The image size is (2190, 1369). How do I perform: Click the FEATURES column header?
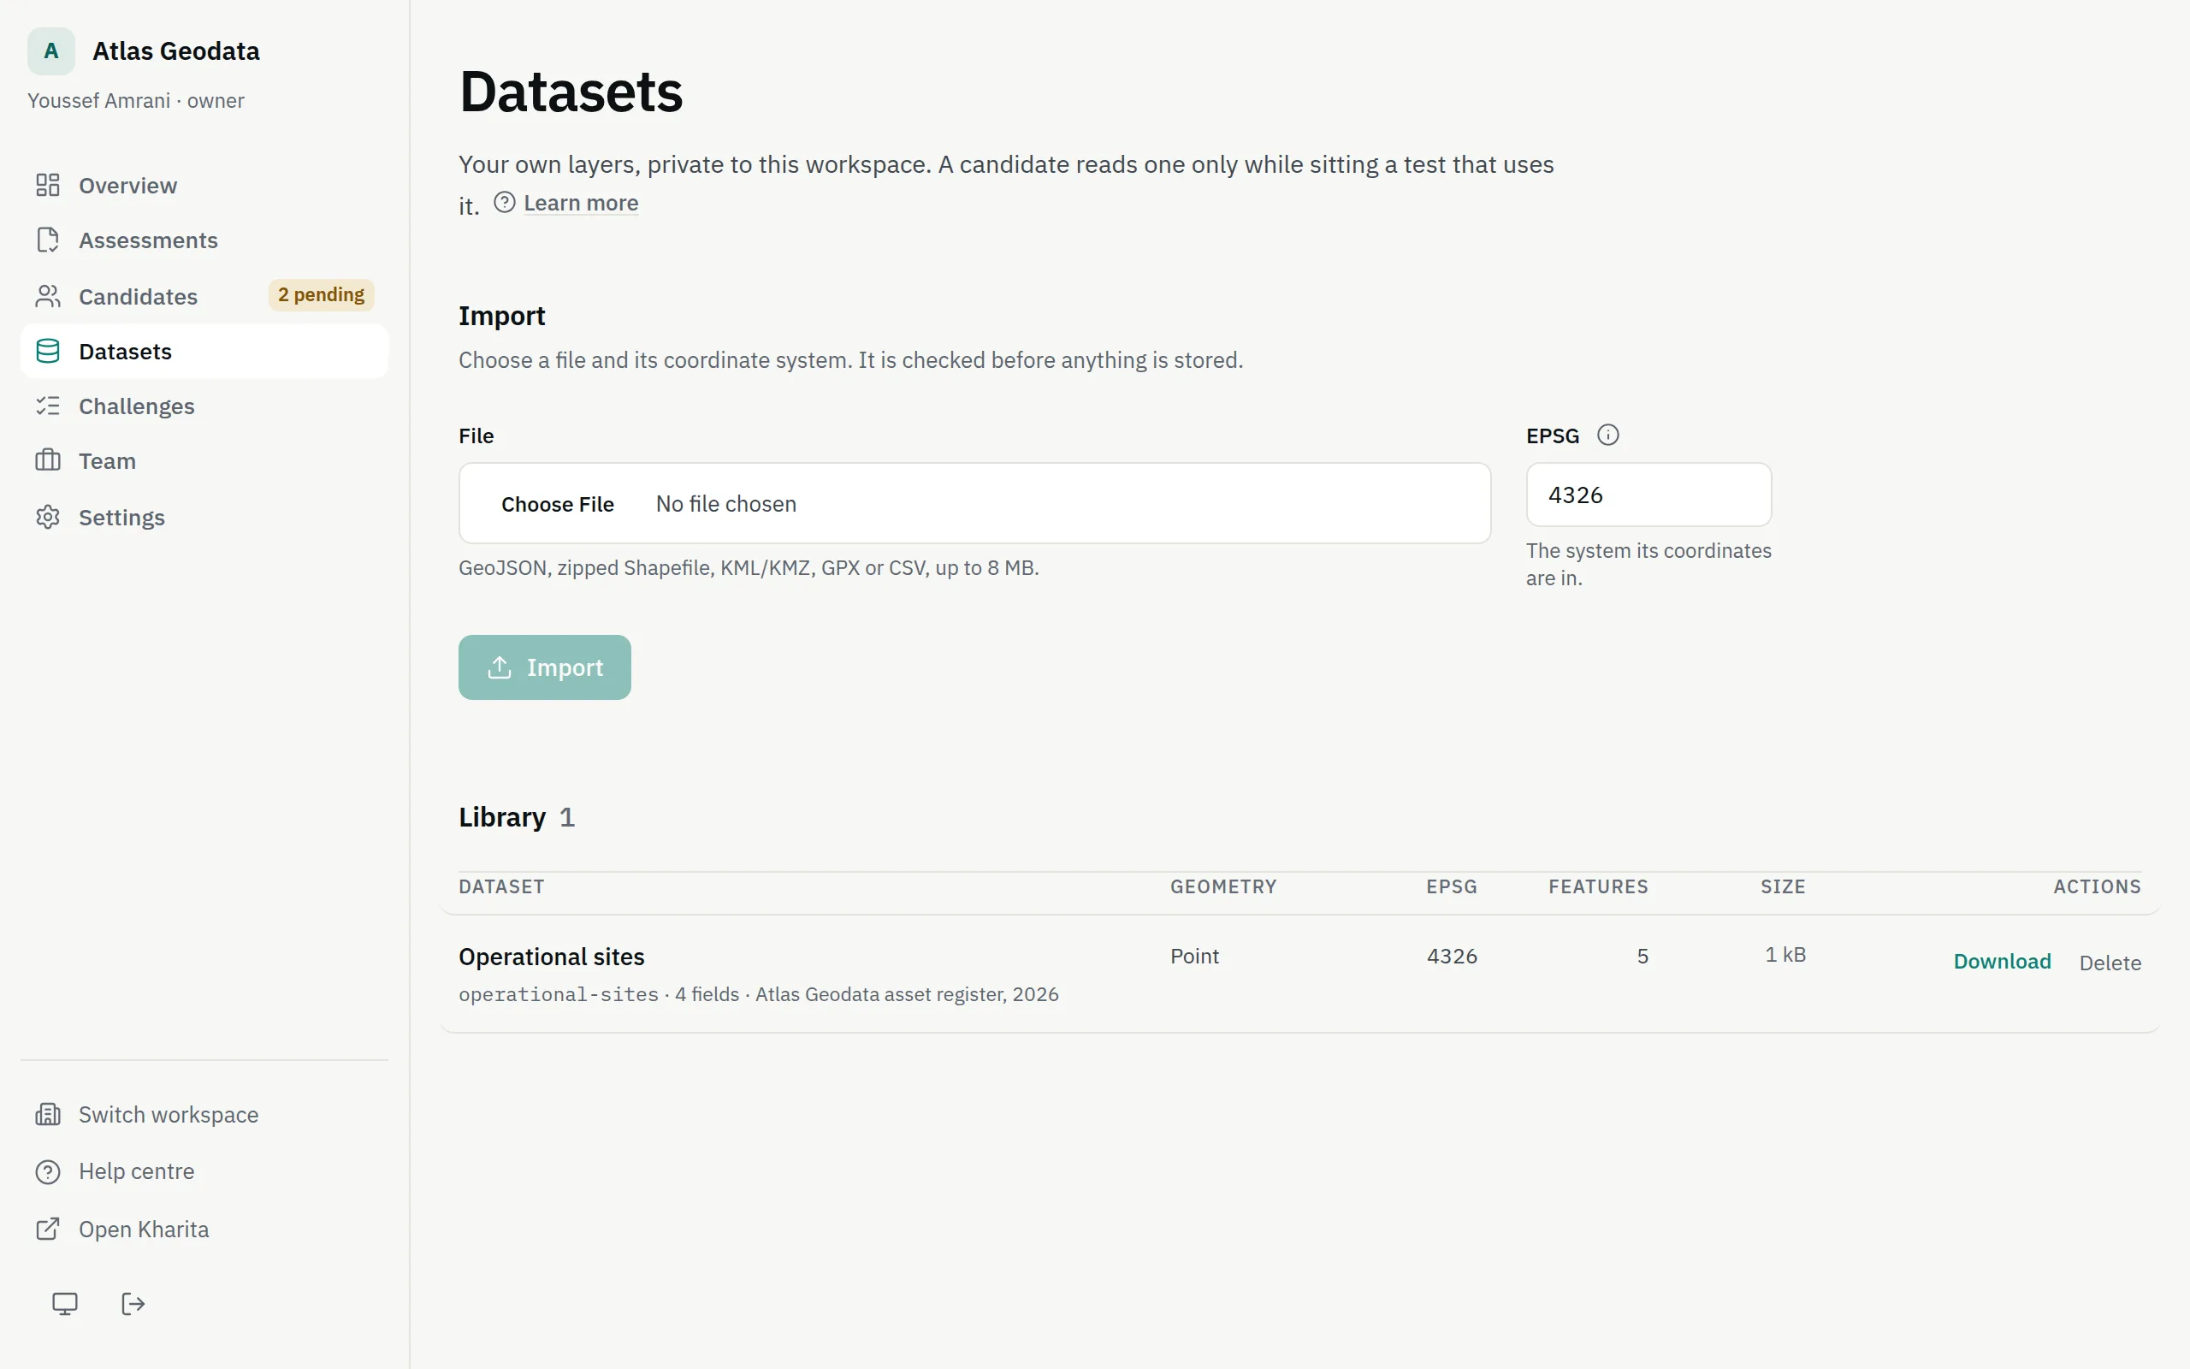pyautogui.click(x=1598, y=886)
